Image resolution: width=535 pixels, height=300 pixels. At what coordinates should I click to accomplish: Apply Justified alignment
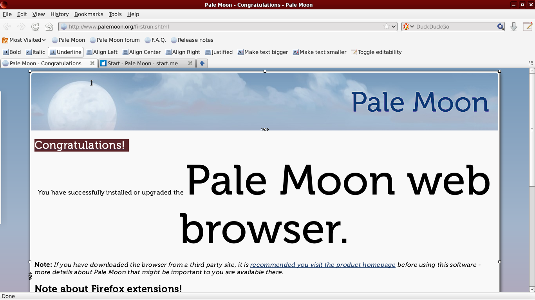click(x=219, y=52)
